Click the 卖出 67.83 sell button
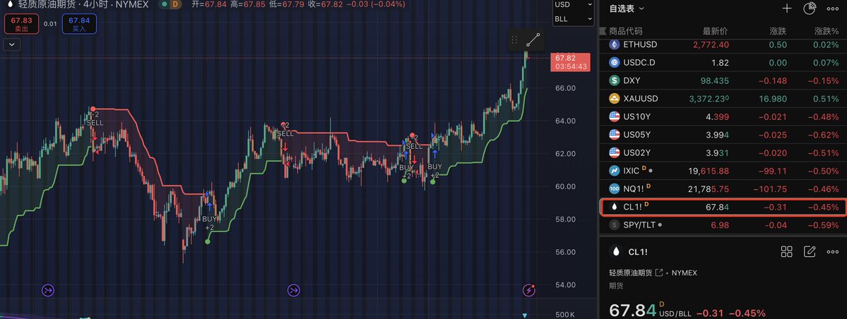 21,24
